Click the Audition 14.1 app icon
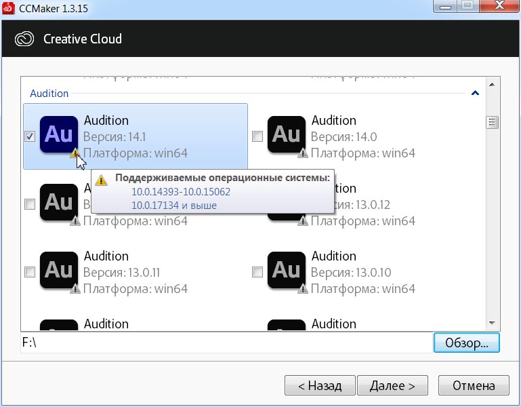The height and width of the screenshot is (407, 521). pos(59,134)
